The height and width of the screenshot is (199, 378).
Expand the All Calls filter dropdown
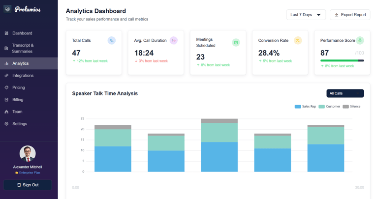345,93
